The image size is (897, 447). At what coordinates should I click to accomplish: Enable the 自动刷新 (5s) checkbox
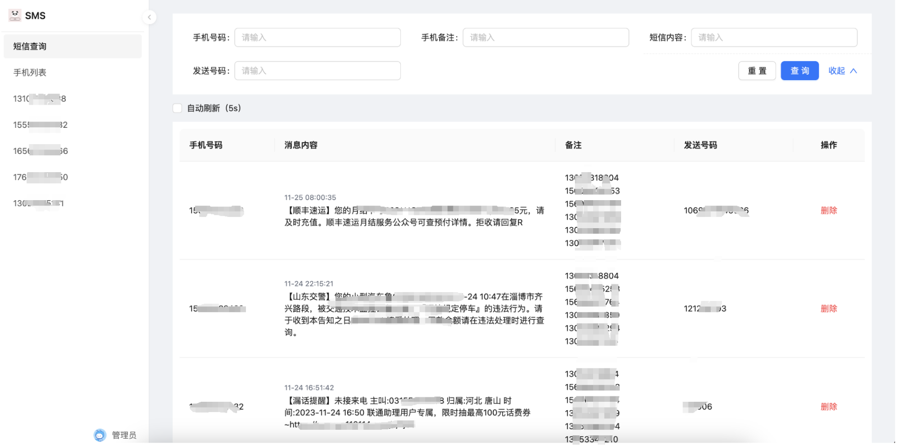178,108
